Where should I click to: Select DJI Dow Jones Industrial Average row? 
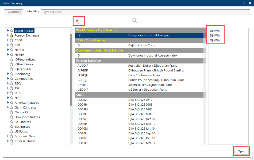point(139,35)
